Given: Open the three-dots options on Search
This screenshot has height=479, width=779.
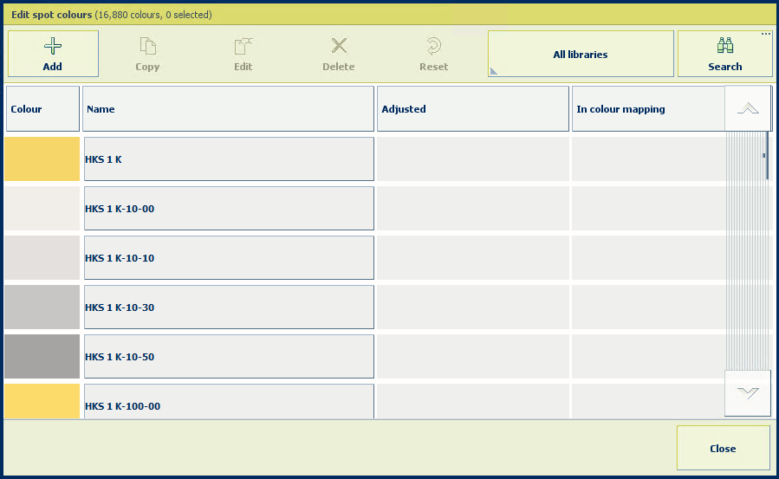Looking at the screenshot, I should pyautogui.click(x=766, y=35).
